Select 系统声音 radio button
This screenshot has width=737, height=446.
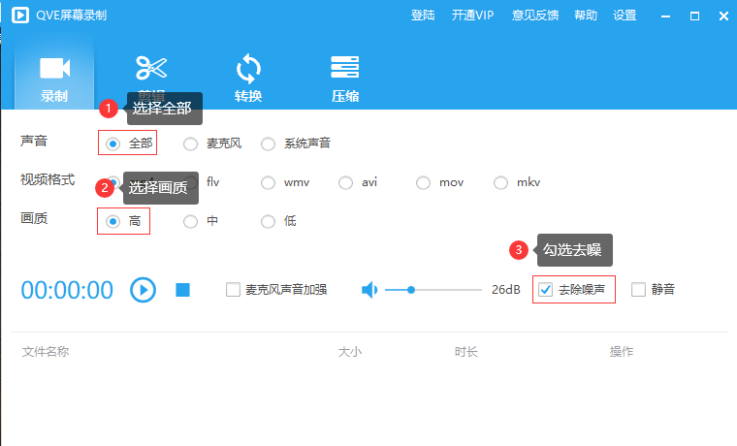(x=268, y=143)
